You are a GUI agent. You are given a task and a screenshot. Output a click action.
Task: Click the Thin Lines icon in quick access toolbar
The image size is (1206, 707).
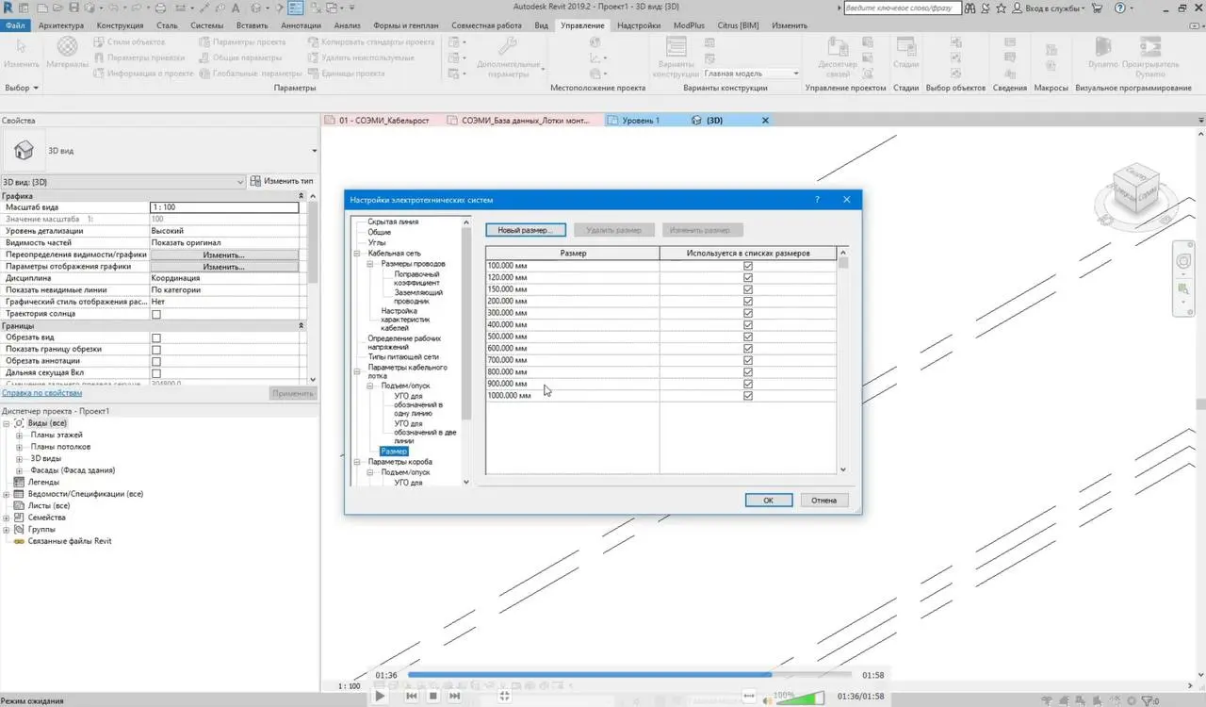coord(296,8)
